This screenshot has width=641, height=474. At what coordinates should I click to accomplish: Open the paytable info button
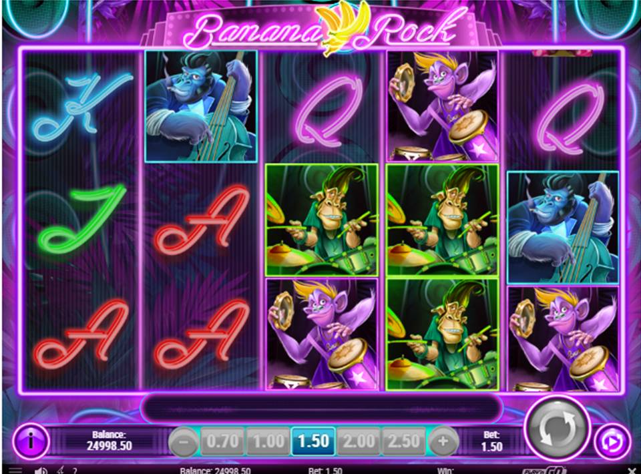coord(31,441)
